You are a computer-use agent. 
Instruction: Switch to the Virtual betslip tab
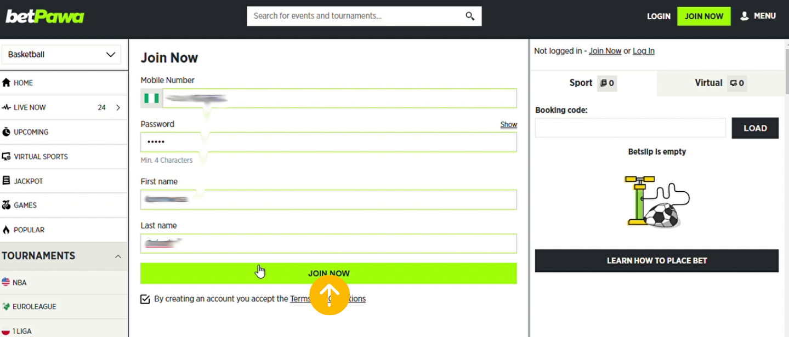pos(720,83)
